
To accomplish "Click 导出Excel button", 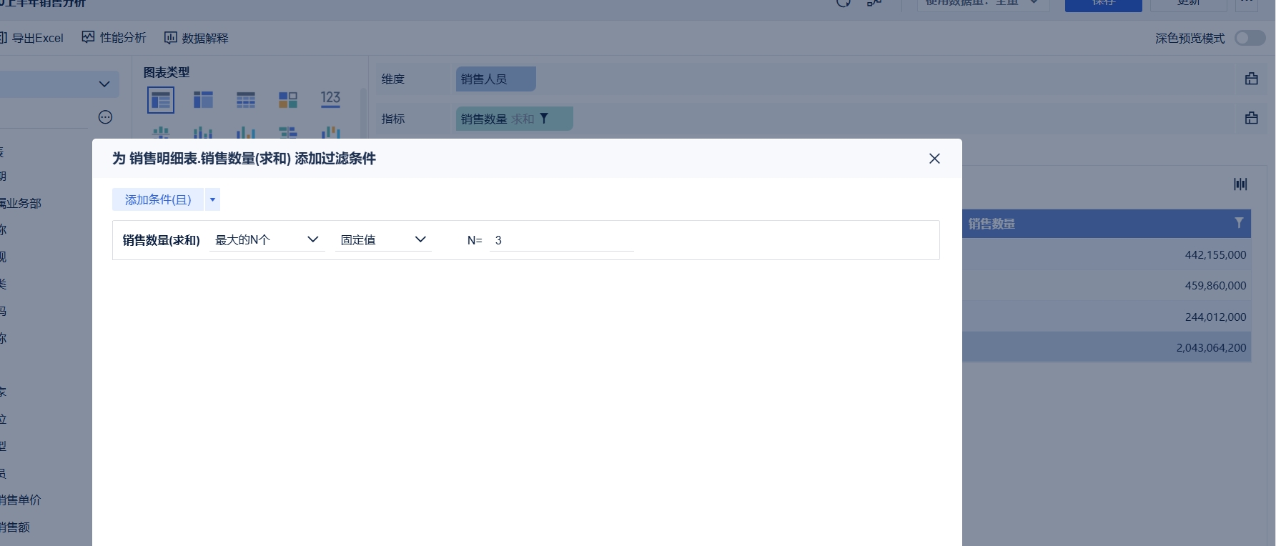I will [x=31, y=38].
